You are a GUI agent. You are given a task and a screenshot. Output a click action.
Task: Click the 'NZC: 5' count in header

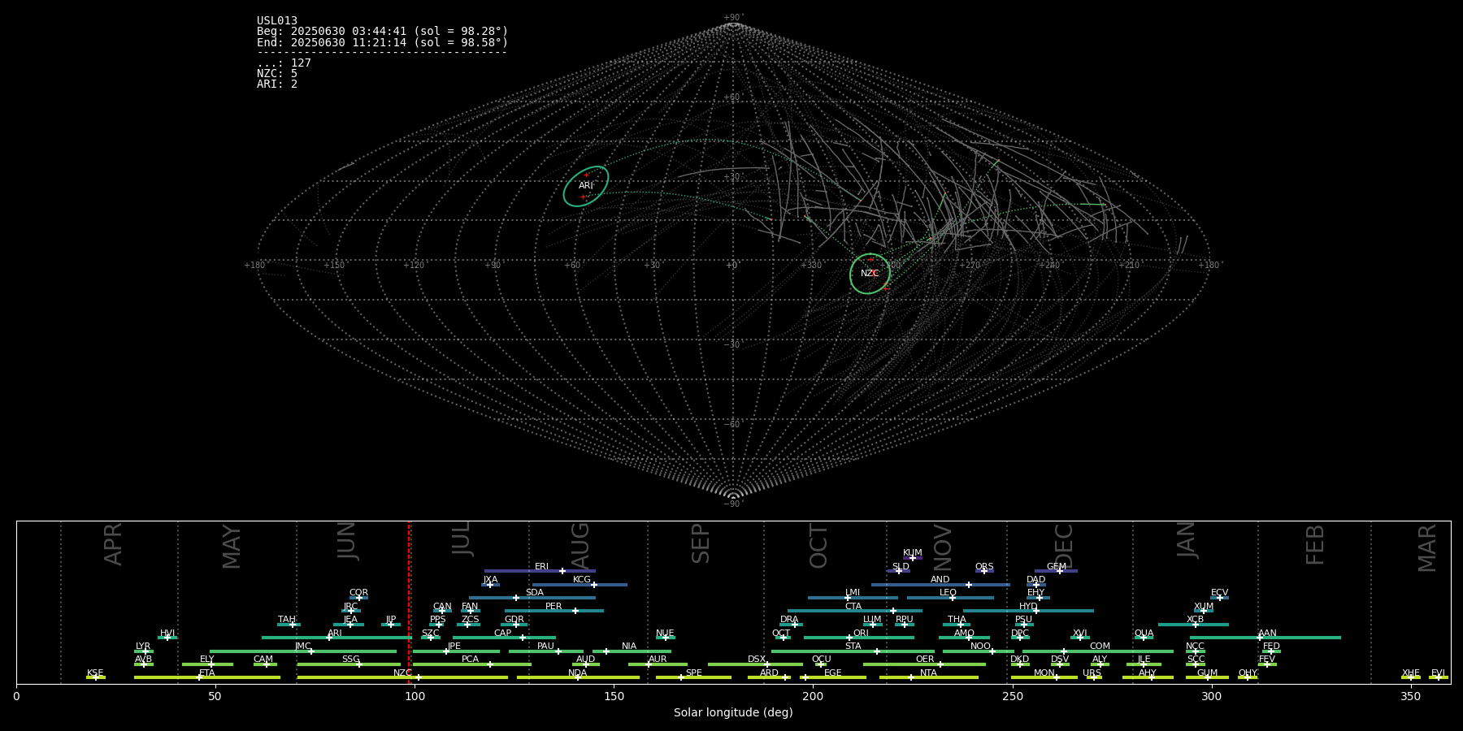pyautogui.click(x=277, y=74)
